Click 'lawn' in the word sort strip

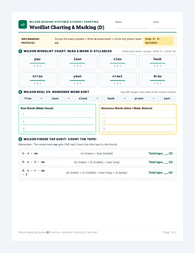[55, 99]
